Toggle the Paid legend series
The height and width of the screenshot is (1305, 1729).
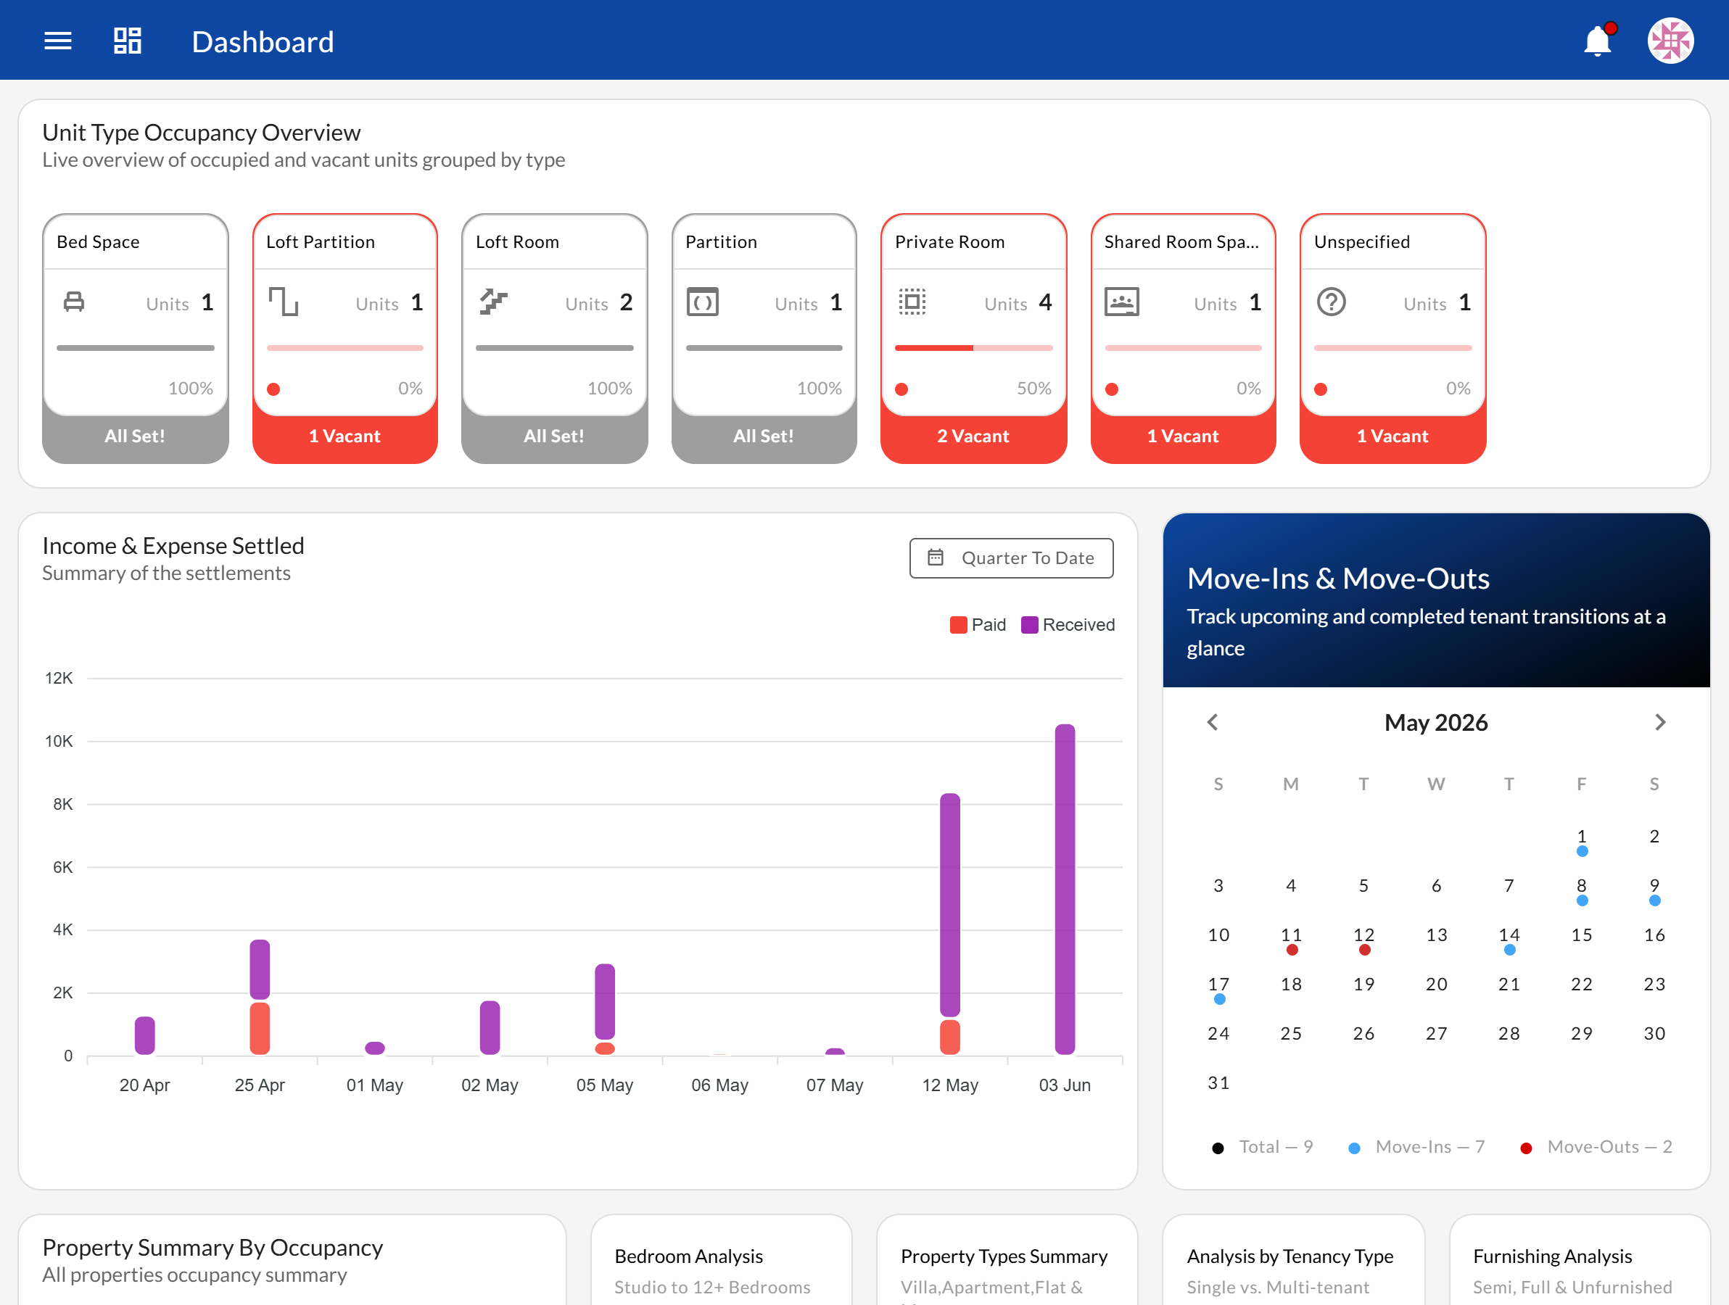pyautogui.click(x=978, y=624)
